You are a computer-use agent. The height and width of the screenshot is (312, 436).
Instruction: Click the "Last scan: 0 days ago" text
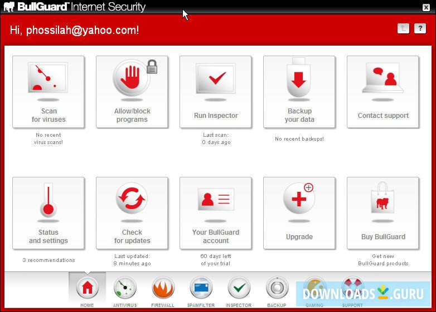tap(216, 138)
